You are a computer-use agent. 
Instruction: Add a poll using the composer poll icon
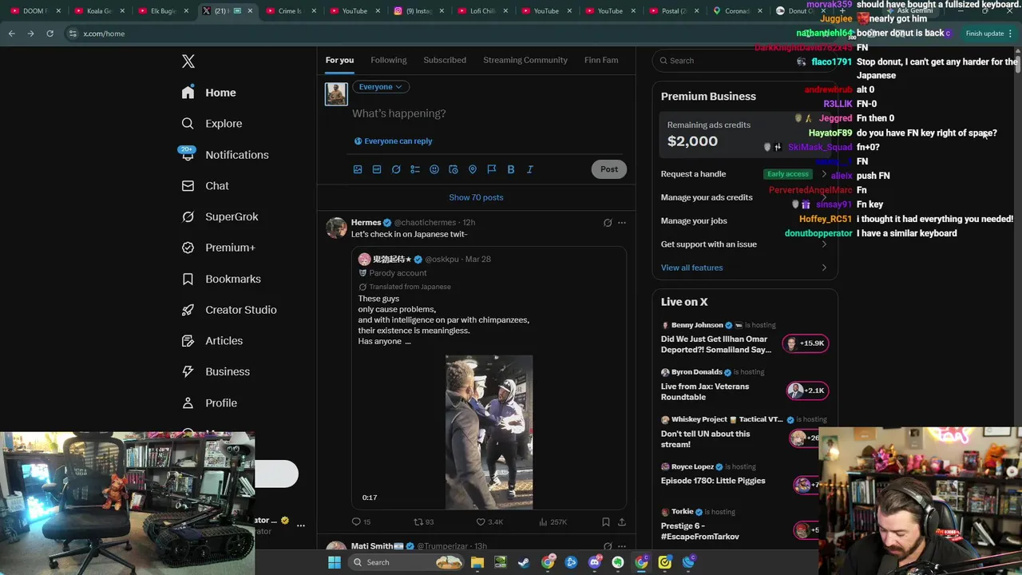point(415,169)
